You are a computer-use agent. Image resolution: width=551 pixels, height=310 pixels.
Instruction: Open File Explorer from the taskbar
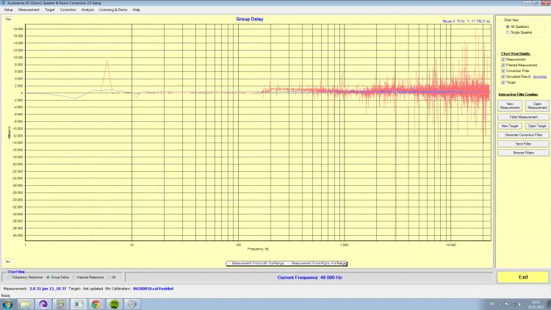(x=25, y=304)
